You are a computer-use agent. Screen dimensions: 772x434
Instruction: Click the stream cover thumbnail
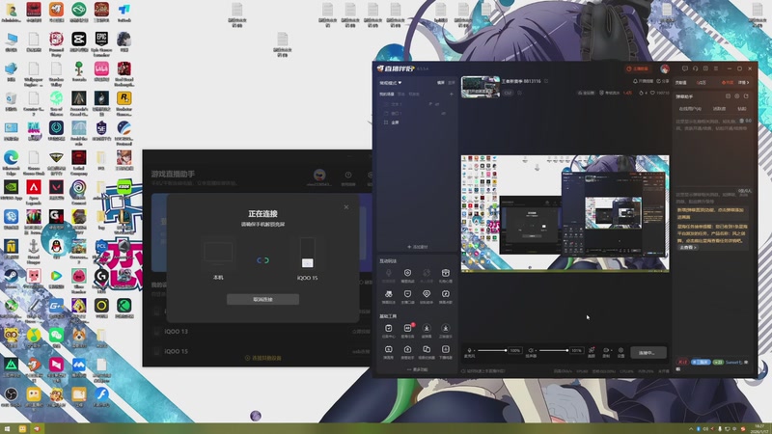[x=481, y=87]
